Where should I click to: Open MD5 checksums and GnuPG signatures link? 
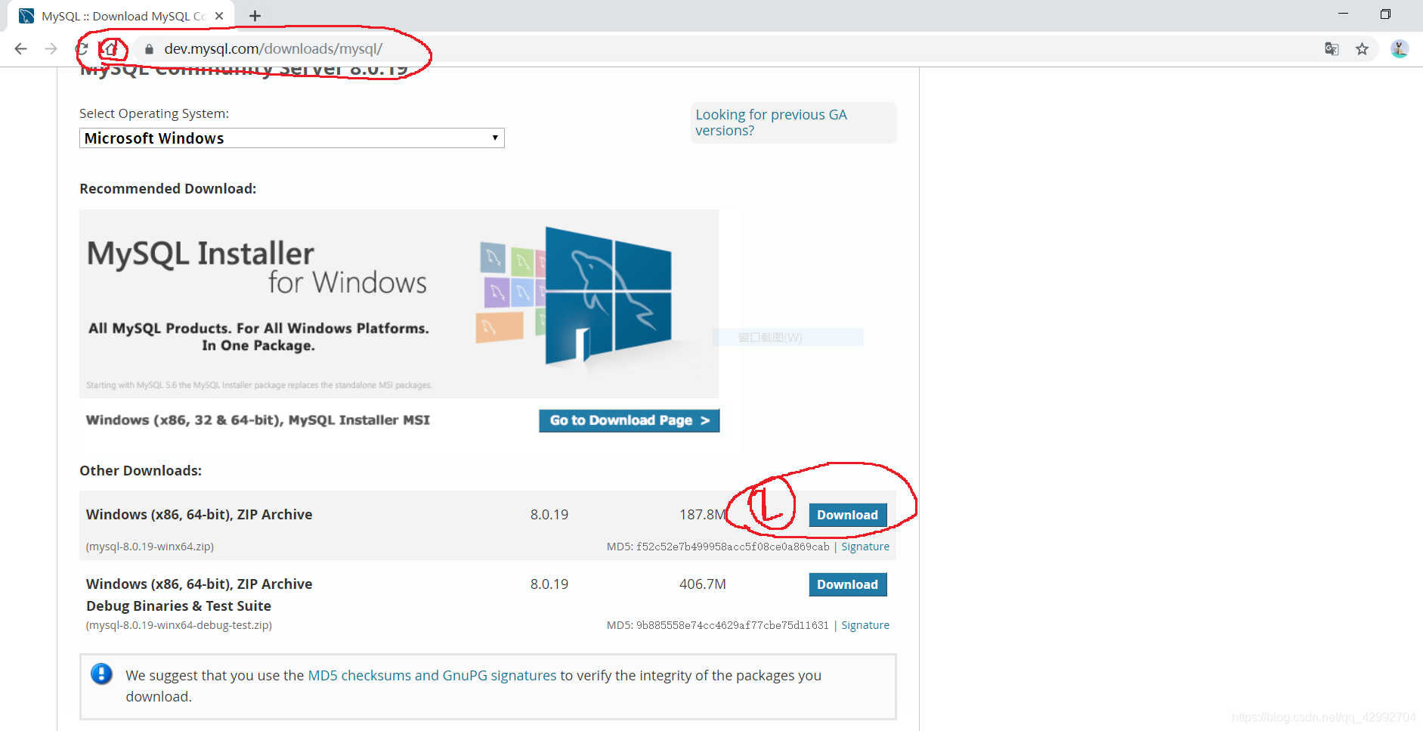(x=432, y=676)
